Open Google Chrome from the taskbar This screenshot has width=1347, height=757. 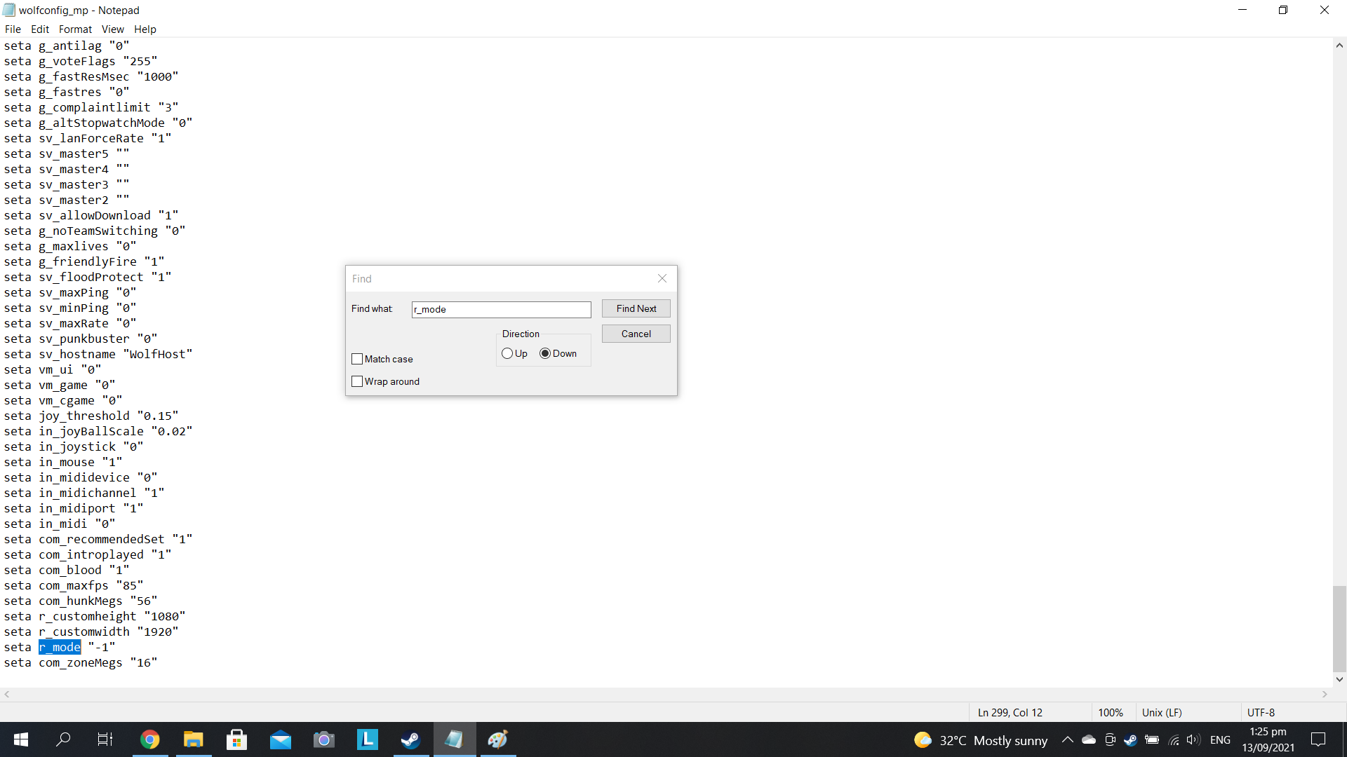point(149,739)
